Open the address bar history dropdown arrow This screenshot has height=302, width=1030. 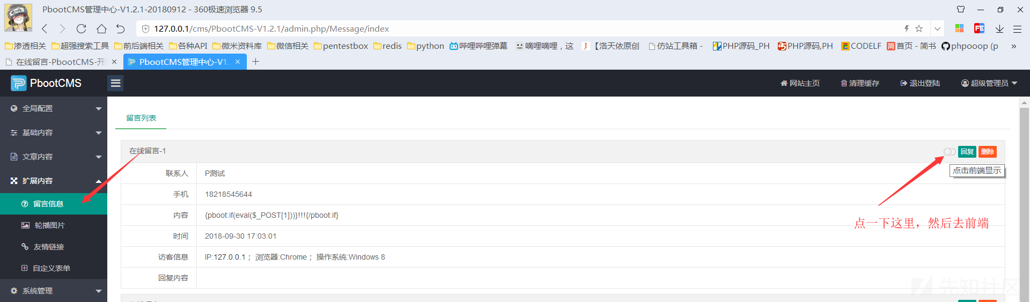(937, 28)
